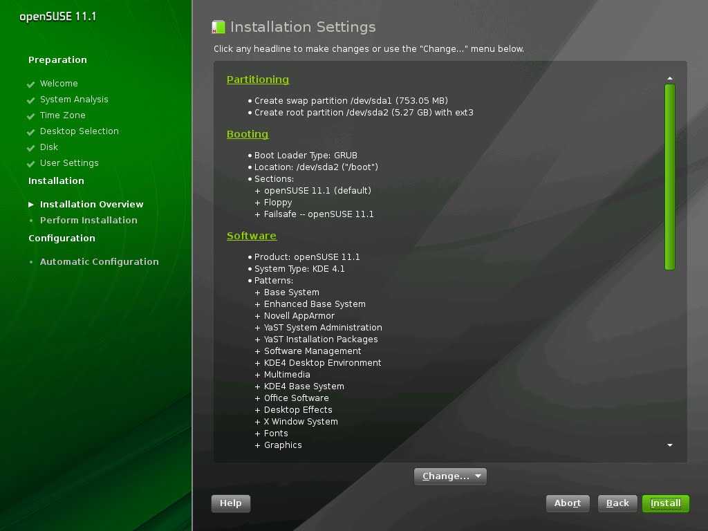Viewport: 708px width, 531px height.
Task: Click the Floppy boot section entry
Action: tap(278, 203)
